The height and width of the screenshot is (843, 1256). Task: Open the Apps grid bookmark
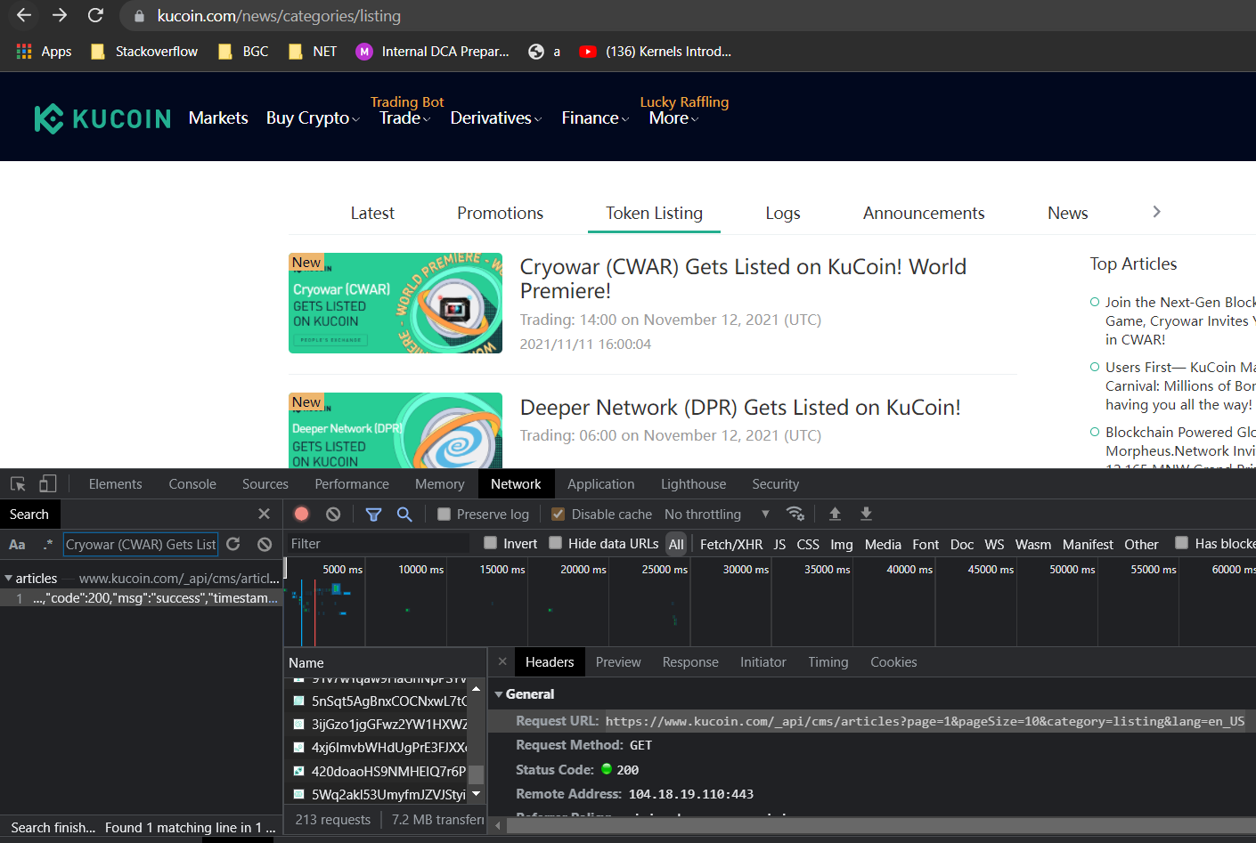[x=44, y=52]
